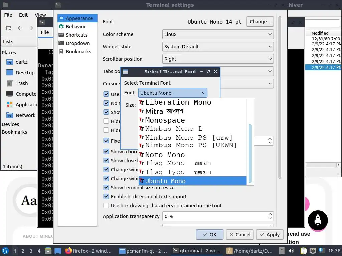Image resolution: width=342 pixels, height=256 pixels.
Task: Click OK in Terminal settings
Action: pyautogui.click(x=210, y=234)
